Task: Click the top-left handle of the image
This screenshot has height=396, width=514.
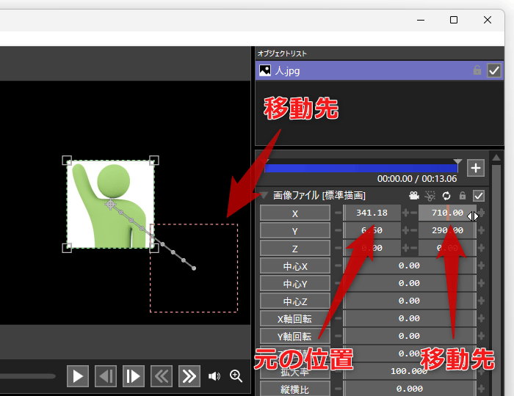Action: point(67,161)
